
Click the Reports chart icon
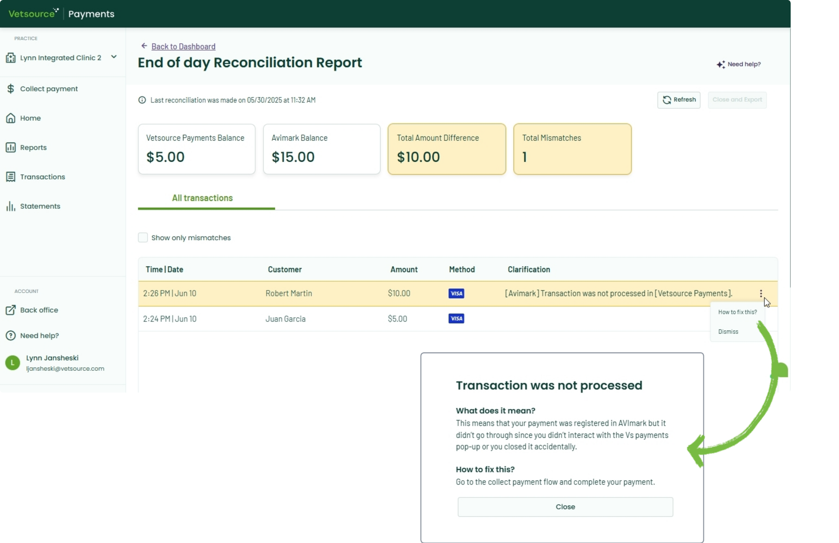pyautogui.click(x=10, y=147)
